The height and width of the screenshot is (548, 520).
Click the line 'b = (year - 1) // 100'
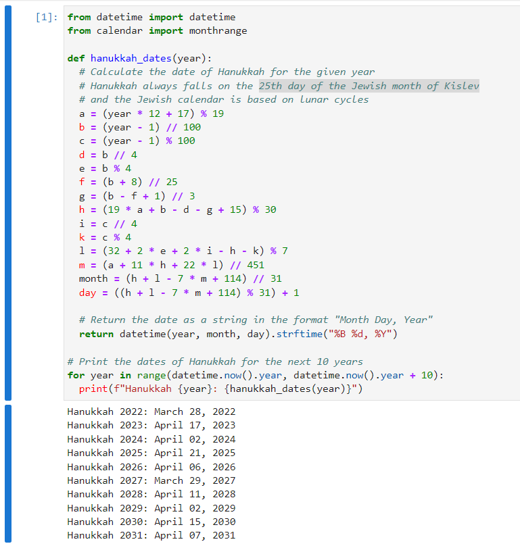click(x=140, y=127)
